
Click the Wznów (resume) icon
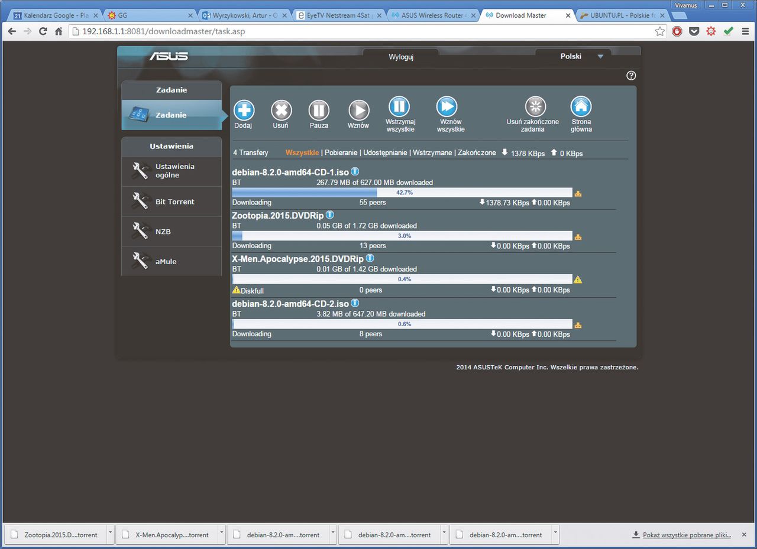(358, 110)
